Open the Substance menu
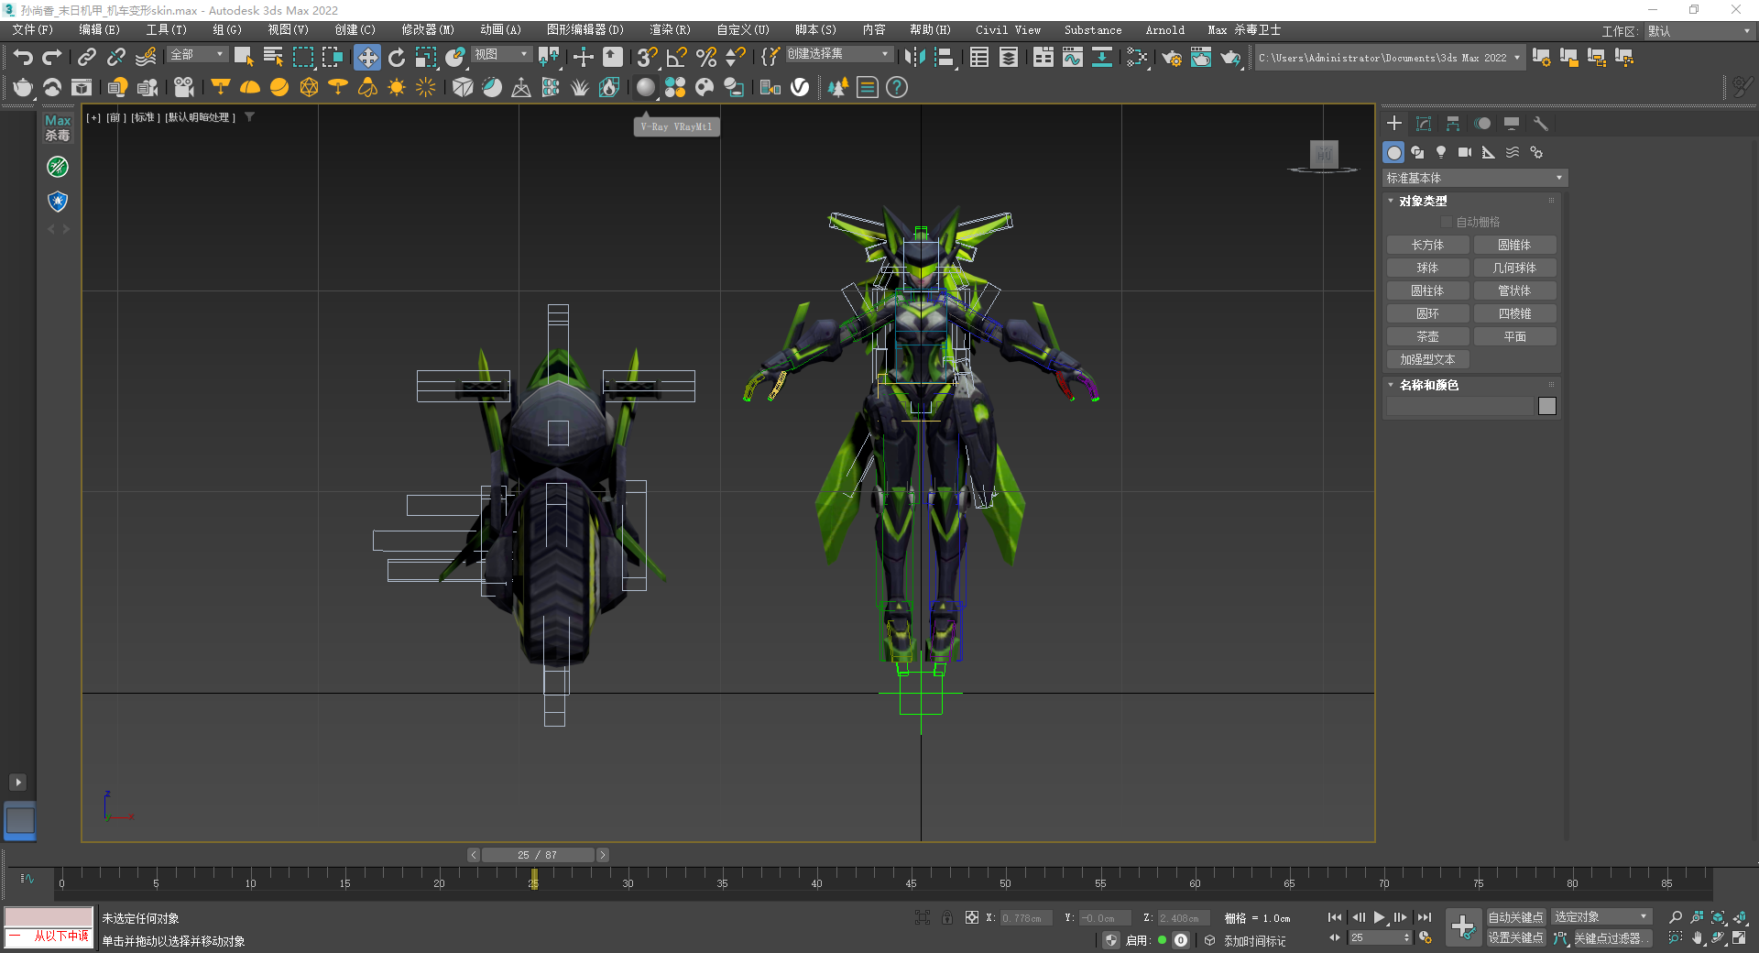 (x=1093, y=30)
